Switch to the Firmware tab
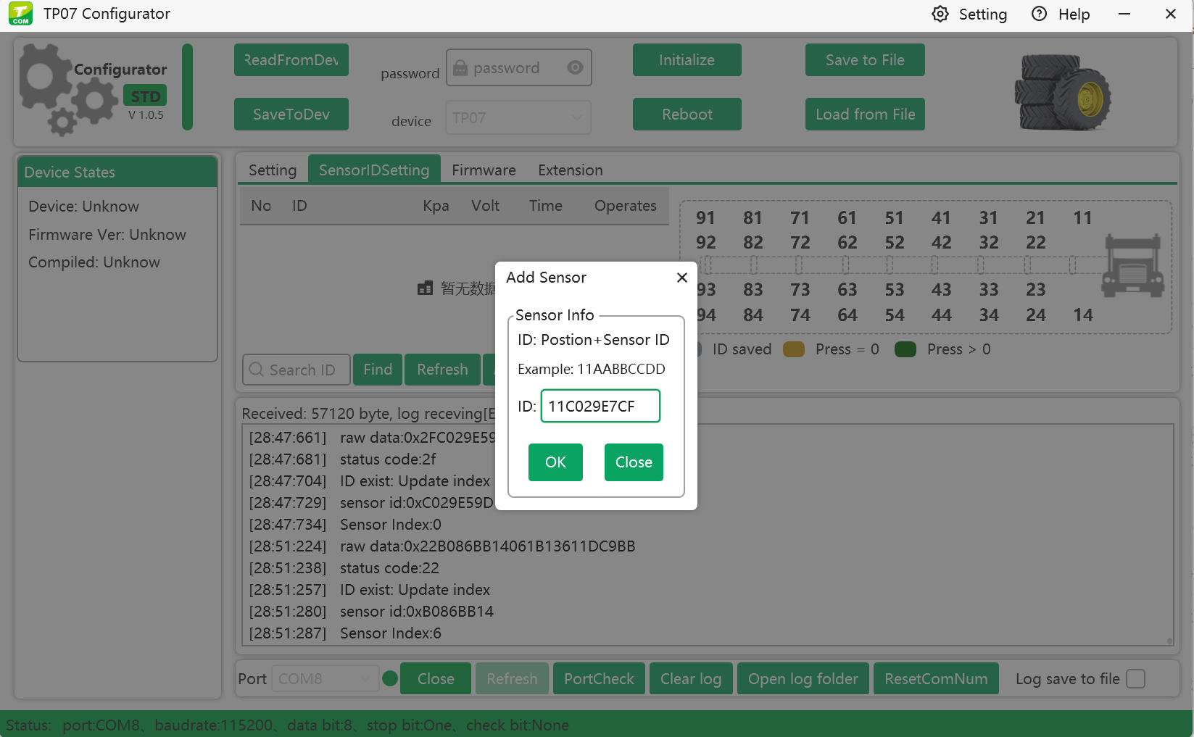This screenshot has height=737, width=1194. pos(483,170)
